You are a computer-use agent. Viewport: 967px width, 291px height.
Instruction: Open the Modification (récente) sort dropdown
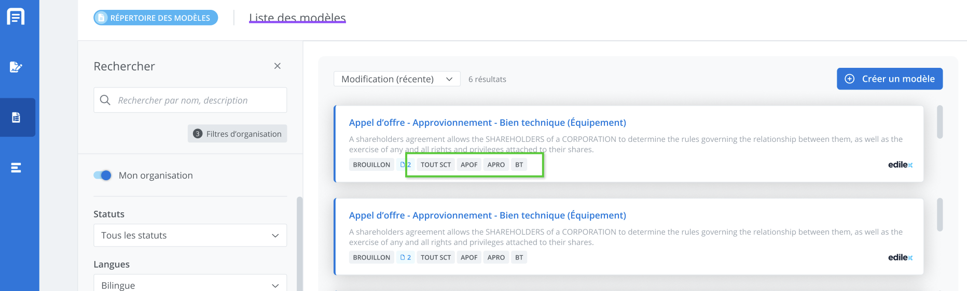pyautogui.click(x=397, y=79)
